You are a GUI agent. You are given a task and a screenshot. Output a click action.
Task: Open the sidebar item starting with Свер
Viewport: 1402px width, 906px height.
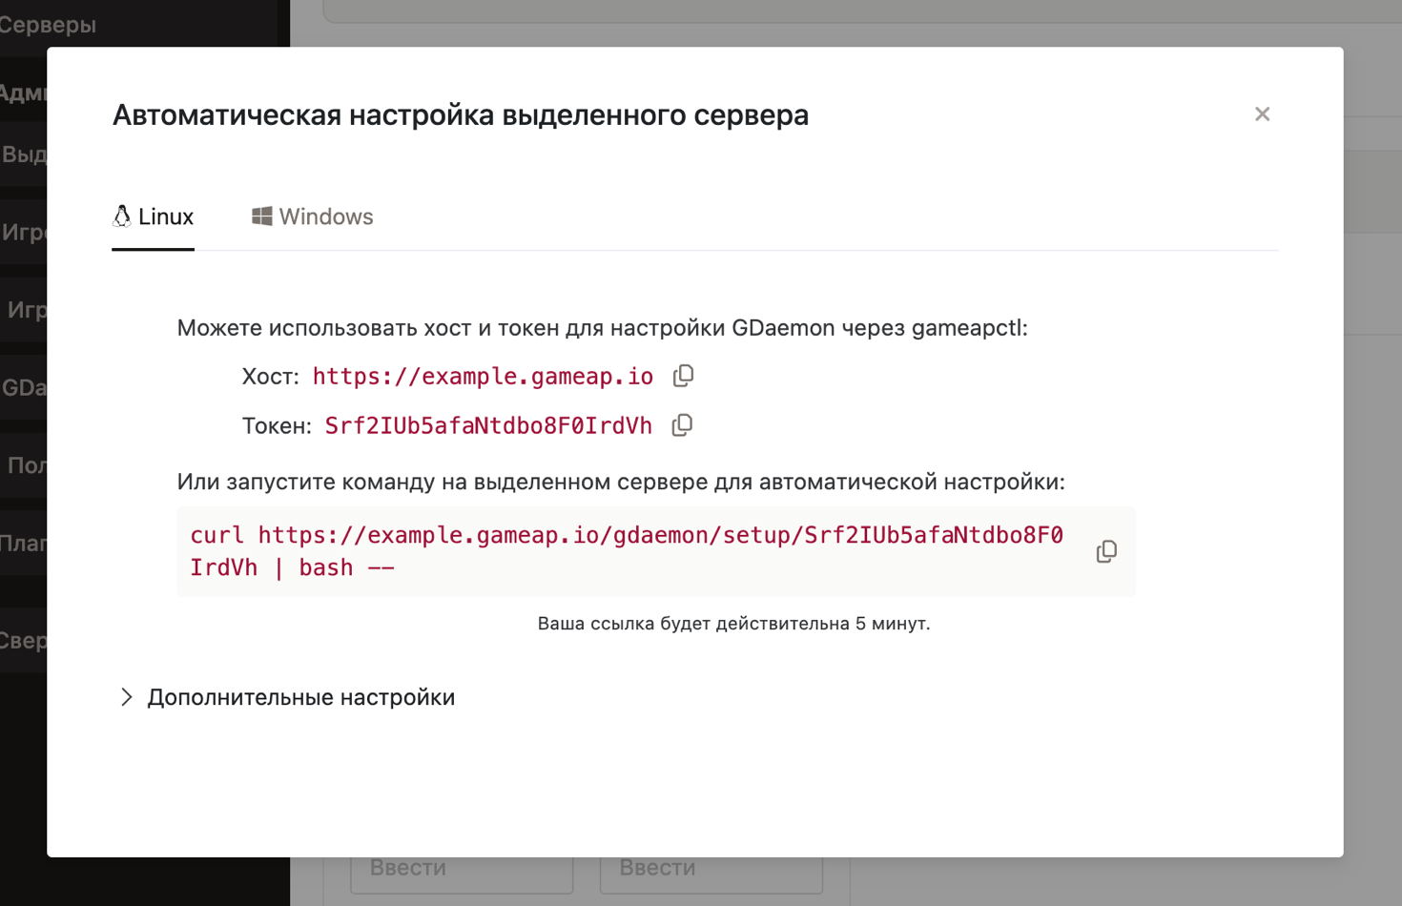23,641
